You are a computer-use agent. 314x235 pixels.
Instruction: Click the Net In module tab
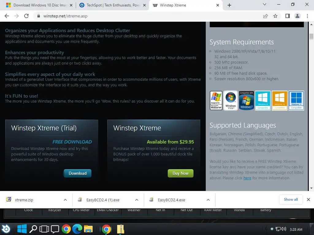[x=160, y=210]
